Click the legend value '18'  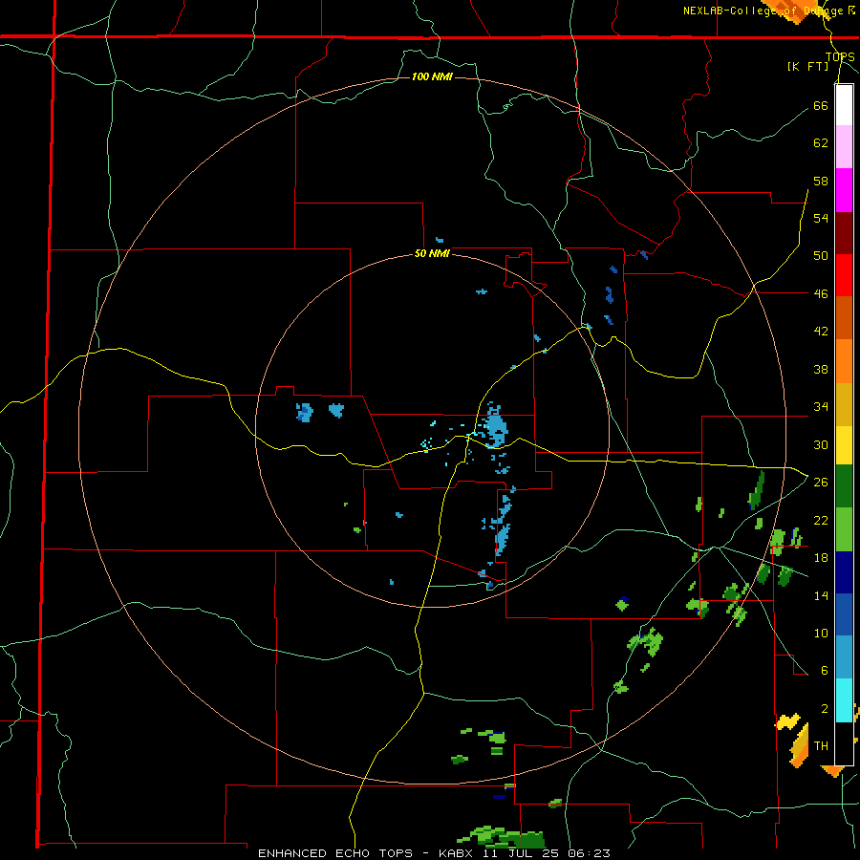(821, 558)
